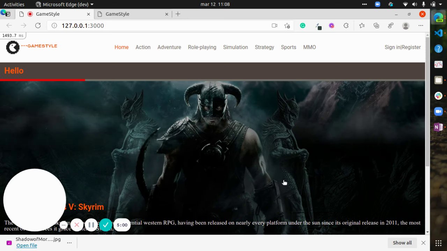Open the Sports category
The height and width of the screenshot is (251, 447).
pyautogui.click(x=288, y=47)
